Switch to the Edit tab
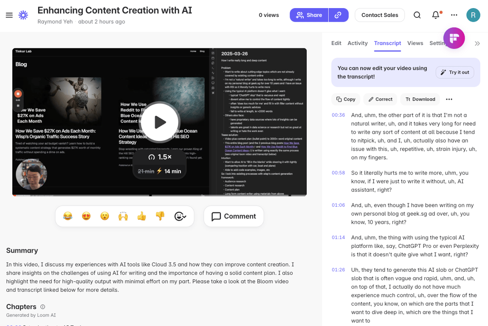488x326 pixels. [x=336, y=43]
